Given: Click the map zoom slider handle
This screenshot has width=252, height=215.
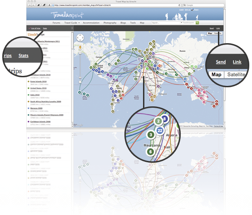Looking at the screenshot, I should [80, 78].
